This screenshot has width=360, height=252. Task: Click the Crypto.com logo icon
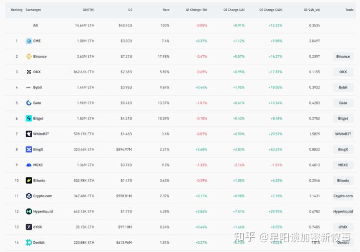click(x=29, y=196)
